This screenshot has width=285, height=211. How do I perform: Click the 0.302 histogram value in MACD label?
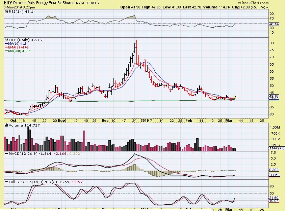(74, 153)
